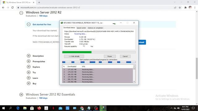Click the battery icon in system tray
This screenshot has width=198, height=111.
pyautogui.click(x=179, y=108)
